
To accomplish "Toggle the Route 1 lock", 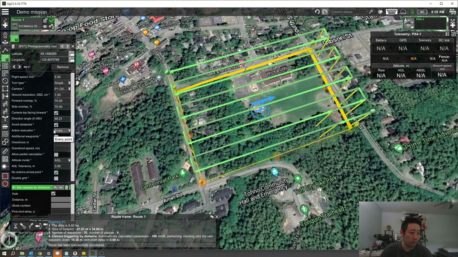I will click(45, 20).
